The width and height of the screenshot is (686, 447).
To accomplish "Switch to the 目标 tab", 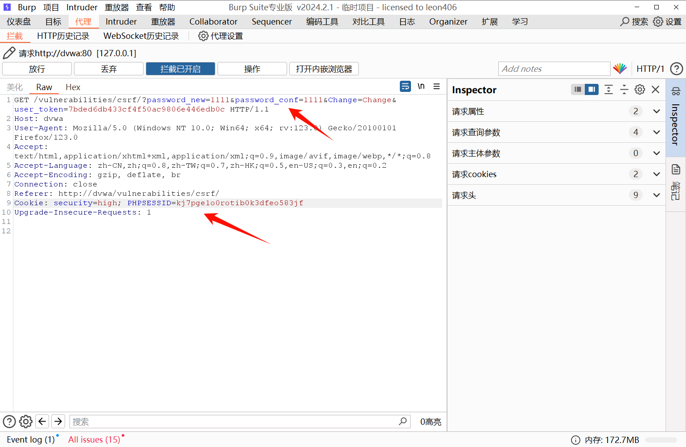I will (53, 21).
